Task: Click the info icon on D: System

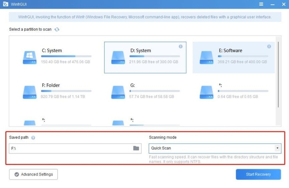Action: [x=181, y=46]
